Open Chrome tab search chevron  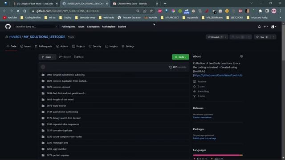tap(251, 3)
